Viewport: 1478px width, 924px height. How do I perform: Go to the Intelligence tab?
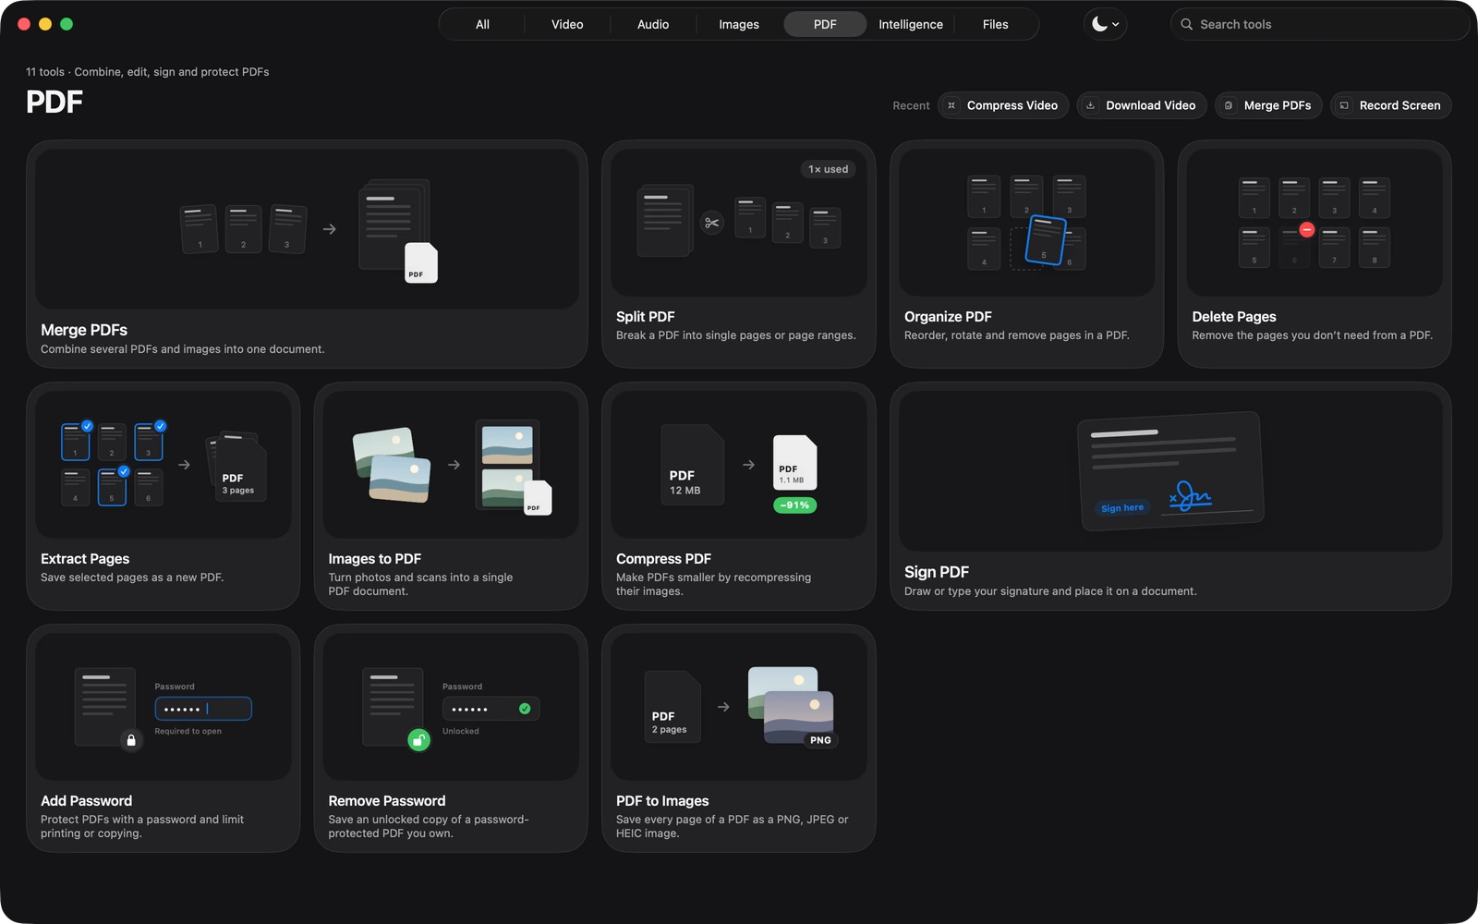coord(911,24)
